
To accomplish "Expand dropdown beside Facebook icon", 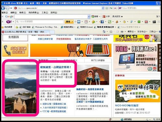I will point(106,22).
